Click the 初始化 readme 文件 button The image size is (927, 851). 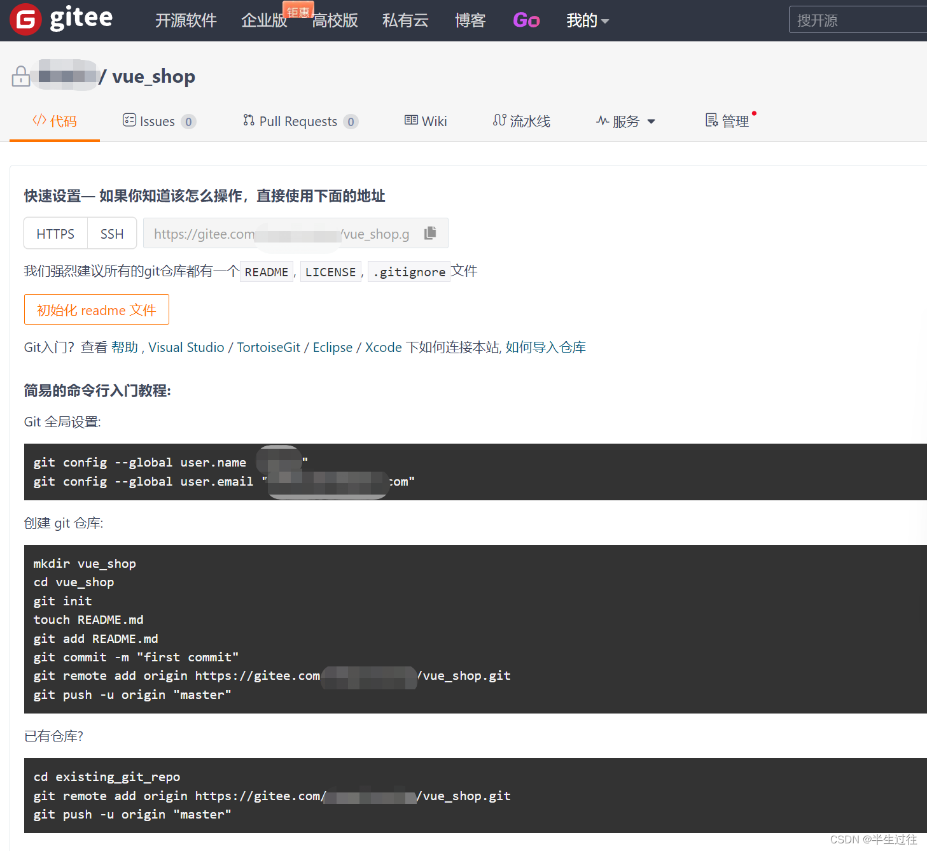point(96,309)
